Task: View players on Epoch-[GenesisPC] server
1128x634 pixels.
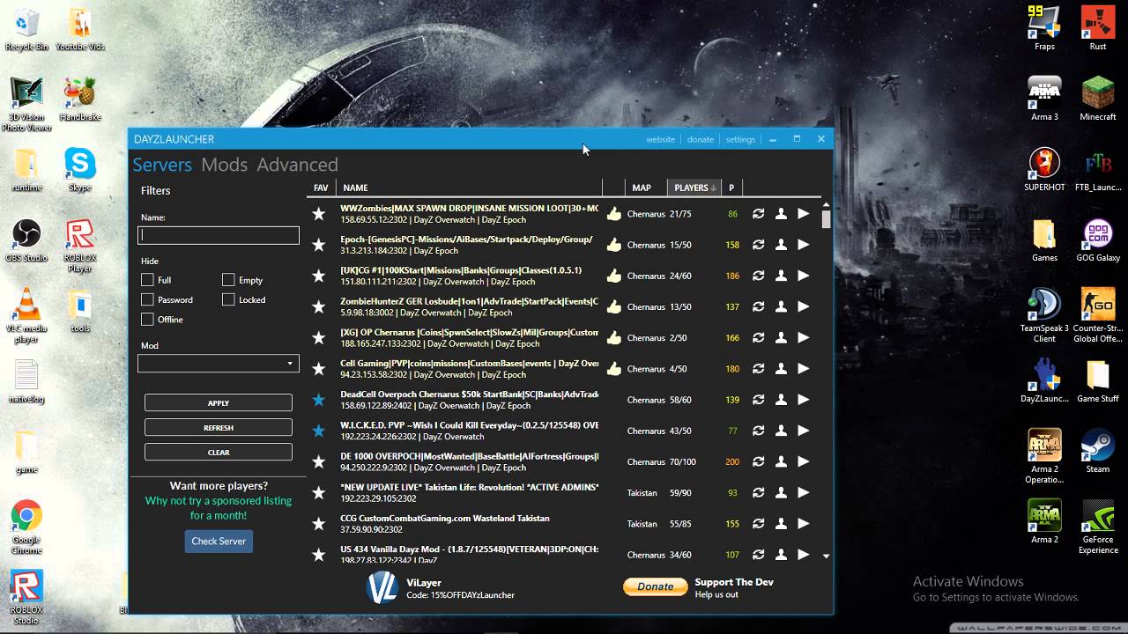Action: [781, 245]
